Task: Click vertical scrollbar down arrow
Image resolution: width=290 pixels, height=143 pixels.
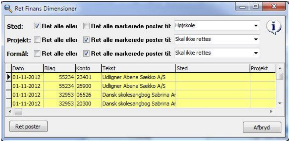Action: pos(280,104)
